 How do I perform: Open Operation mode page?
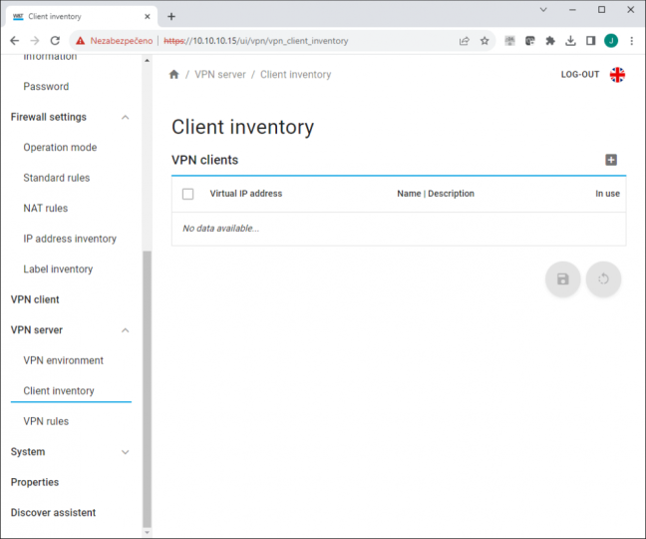60,147
